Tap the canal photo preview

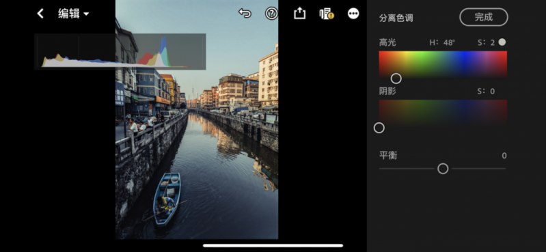pos(197,120)
